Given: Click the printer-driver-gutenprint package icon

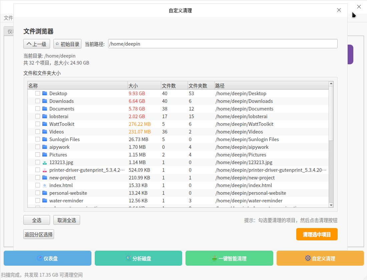Looking at the screenshot, I should 45,170.
